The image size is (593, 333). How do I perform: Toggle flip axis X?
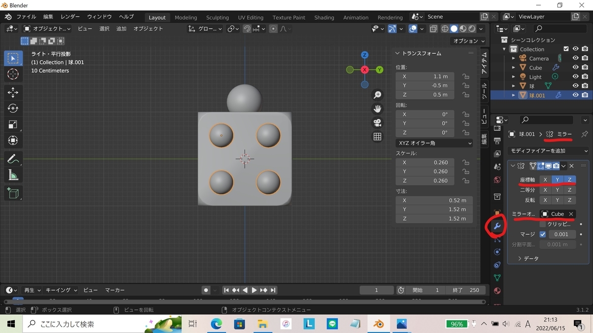[x=545, y=200]
